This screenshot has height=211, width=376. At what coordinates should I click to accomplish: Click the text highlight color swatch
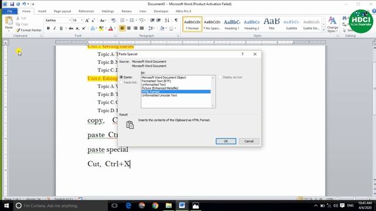(x=101, y=28)
